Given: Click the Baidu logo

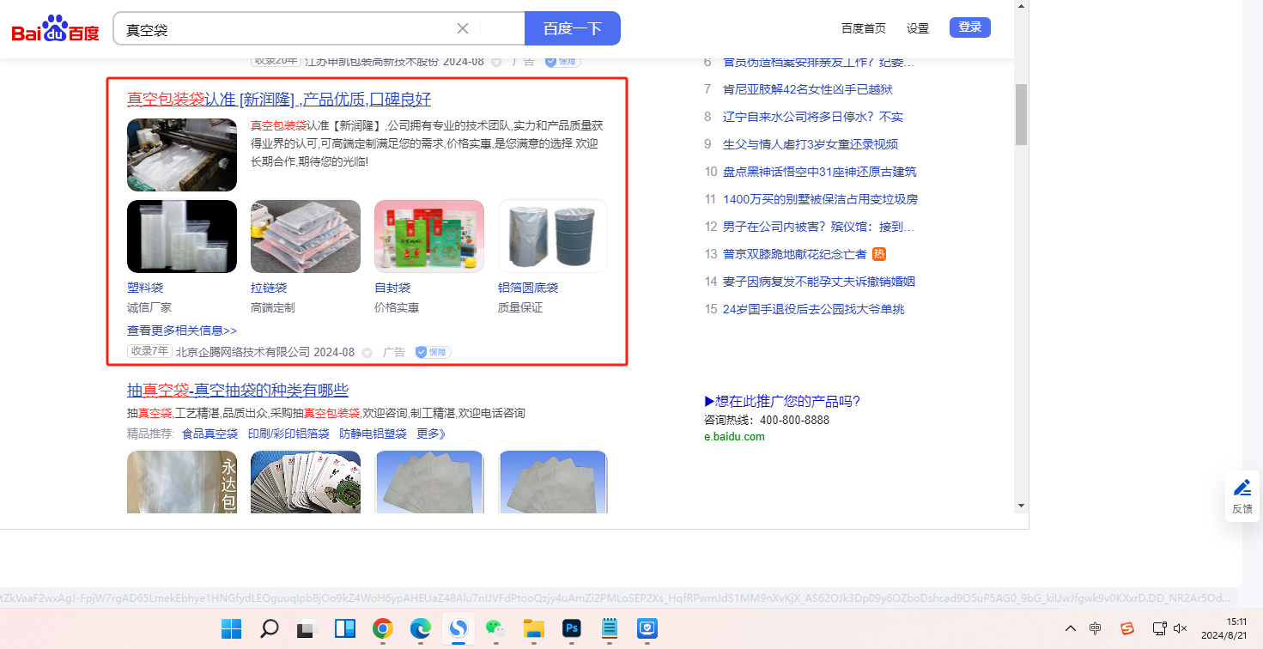Looking at the screenshot, I should point(55,29).
